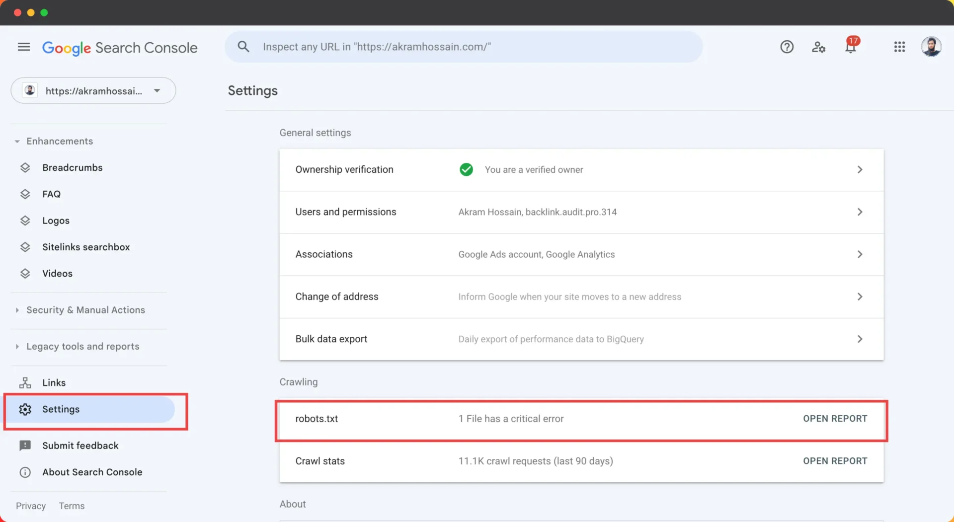Click 'You are a verified owner' text
Screen dimensions: 954x522
[534, 169]
